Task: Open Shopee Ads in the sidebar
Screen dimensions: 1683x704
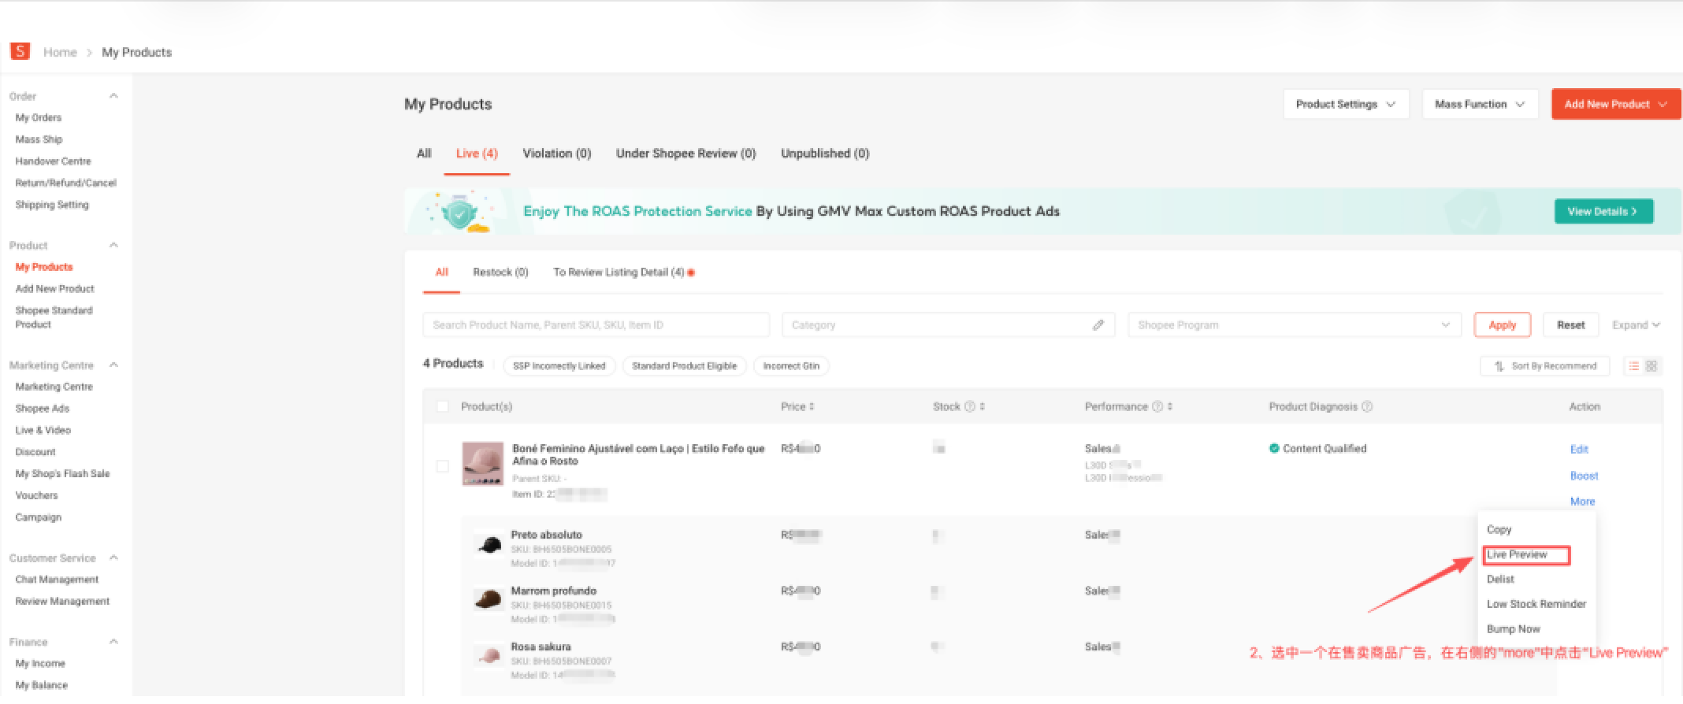Action: point(43,409)
